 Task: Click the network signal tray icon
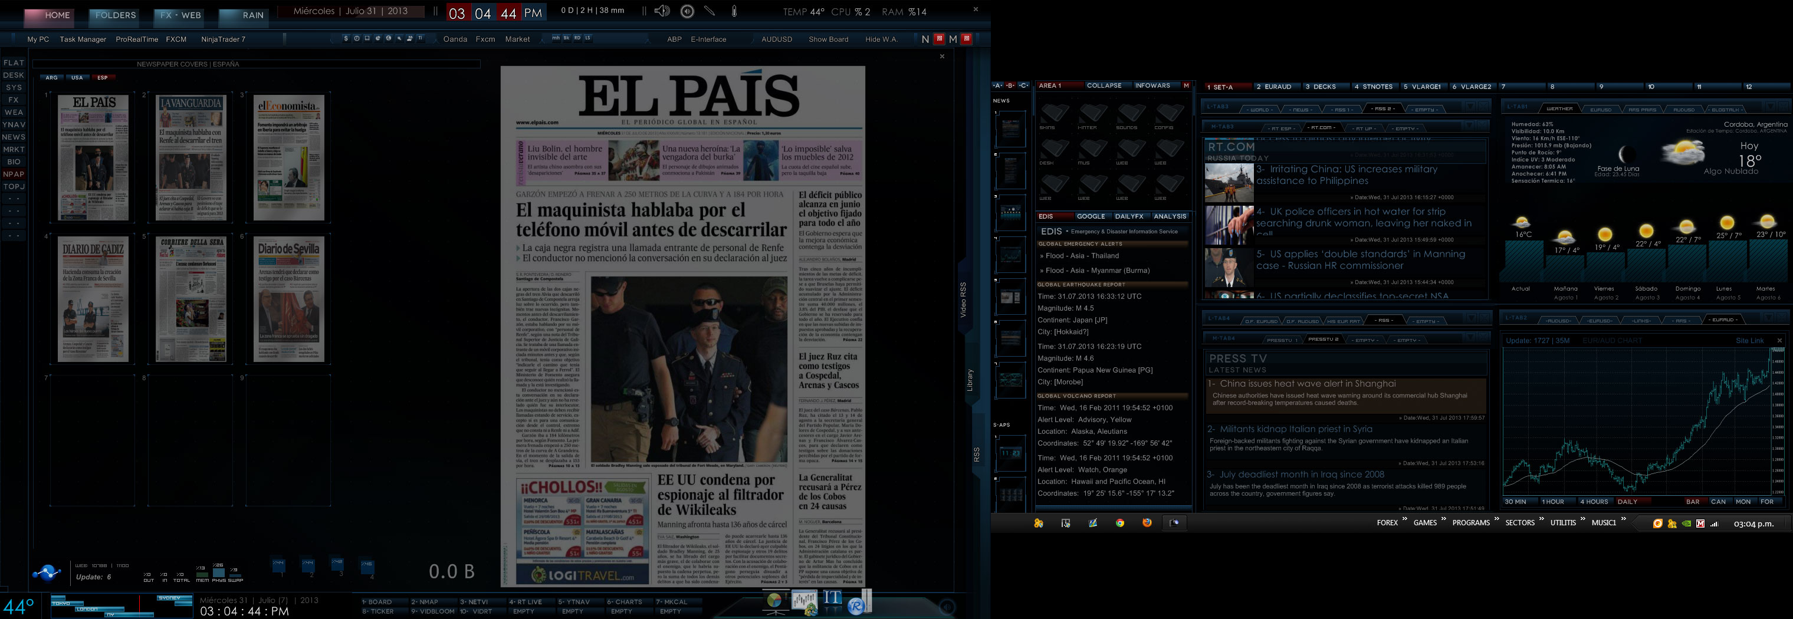(x=1713, y=523)
